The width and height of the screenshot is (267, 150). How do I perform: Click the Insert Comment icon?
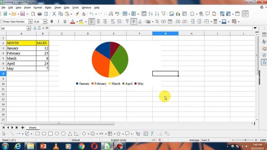208,14
